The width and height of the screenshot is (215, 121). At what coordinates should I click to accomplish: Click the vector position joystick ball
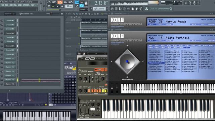[127, 62]
